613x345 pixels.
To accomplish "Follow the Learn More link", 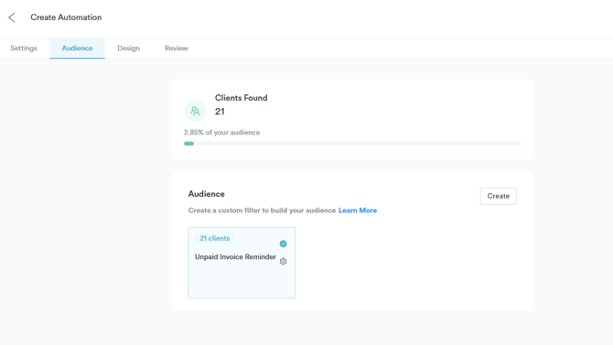I will 358,210.
